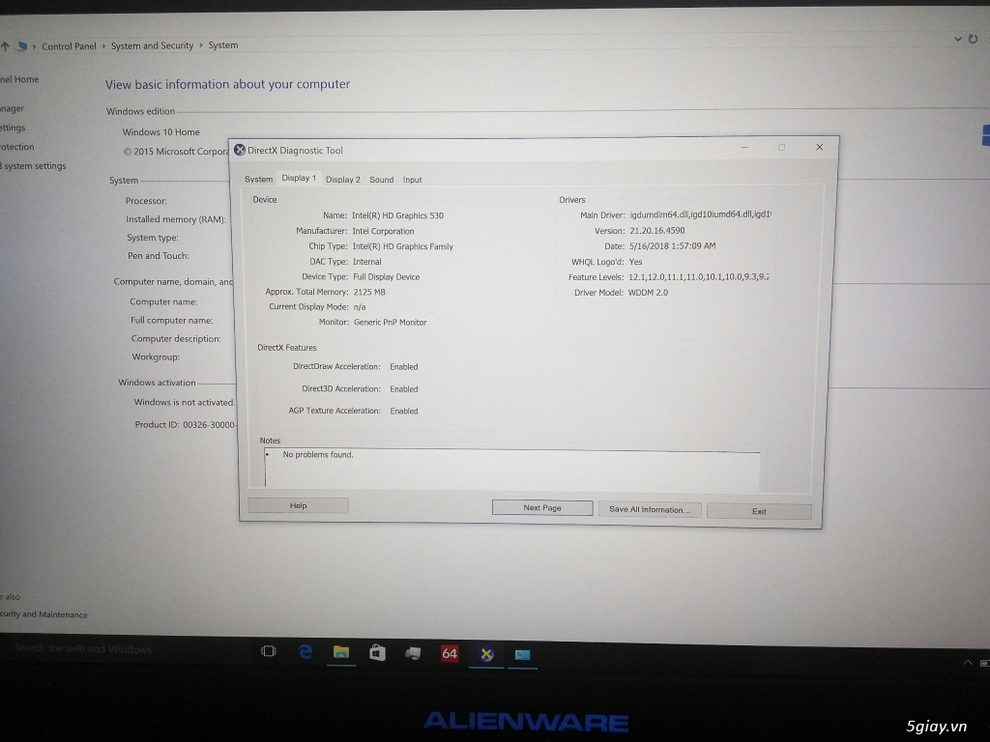Viewport: 990px width, 742px height.
Task: Click DirectDraw Acceleration 'Enabled' value
Action: point(404,366)
